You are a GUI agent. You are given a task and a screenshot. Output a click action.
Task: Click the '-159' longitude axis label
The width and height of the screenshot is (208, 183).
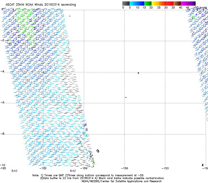pos(84,168)
